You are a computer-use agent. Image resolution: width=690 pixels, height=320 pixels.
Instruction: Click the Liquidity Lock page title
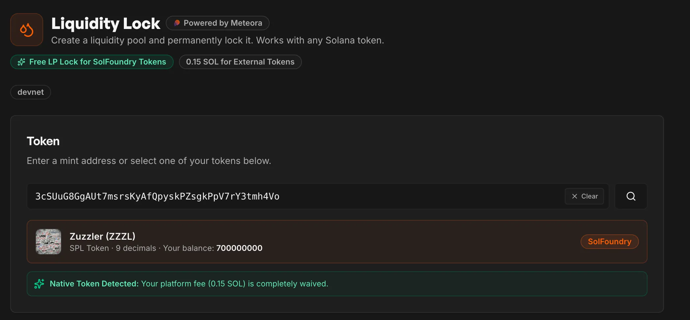coord(106,24)
